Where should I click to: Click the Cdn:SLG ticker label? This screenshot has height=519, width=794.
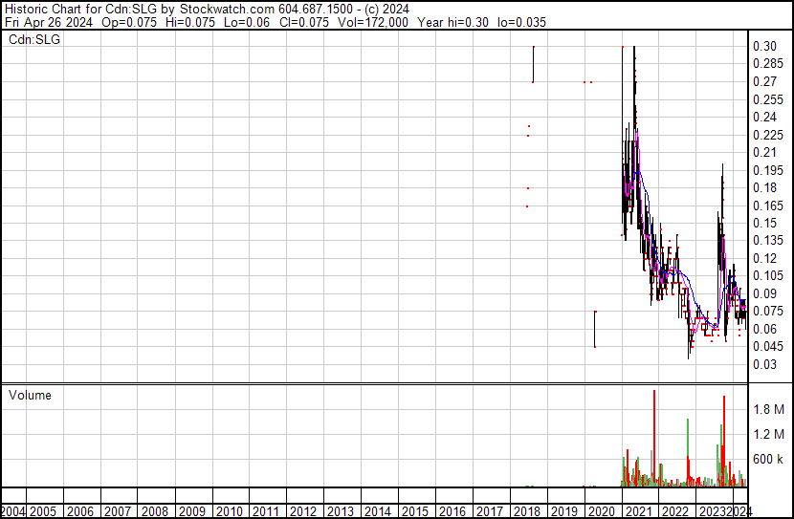(x=34, y=40)
